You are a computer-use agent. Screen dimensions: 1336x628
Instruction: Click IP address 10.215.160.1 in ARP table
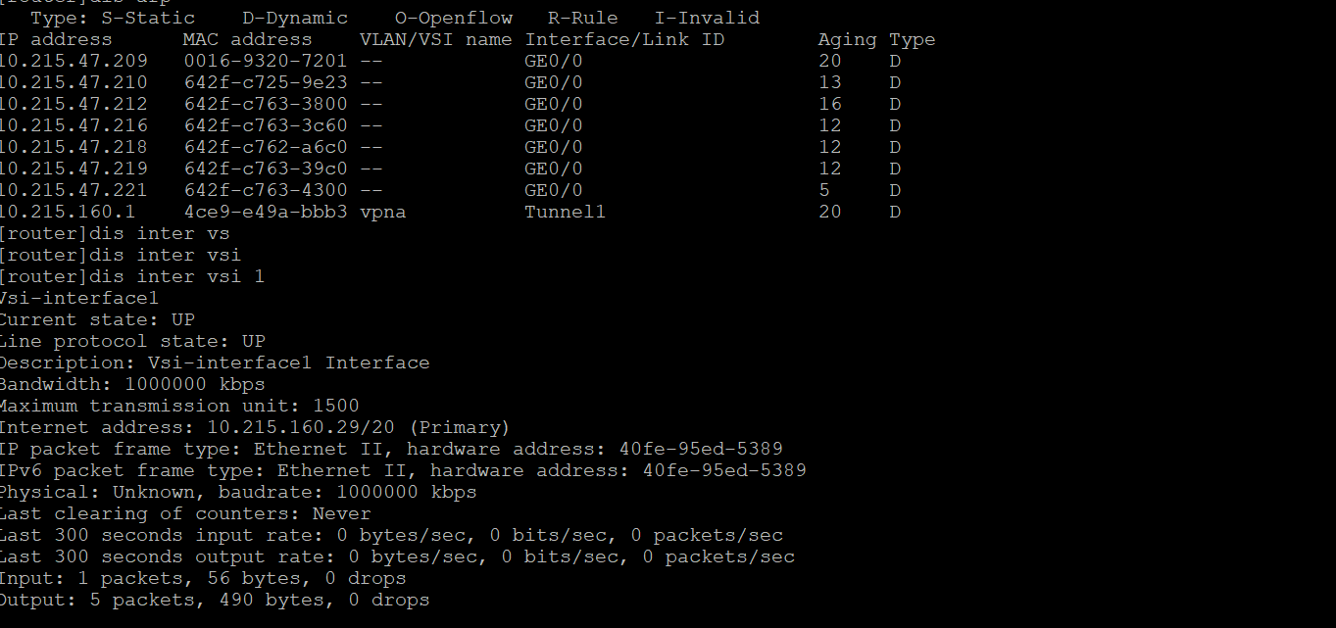tap(67, 212)
